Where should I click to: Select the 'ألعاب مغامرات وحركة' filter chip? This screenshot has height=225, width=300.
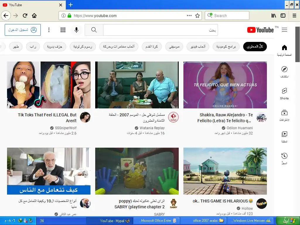coord(119,47)
